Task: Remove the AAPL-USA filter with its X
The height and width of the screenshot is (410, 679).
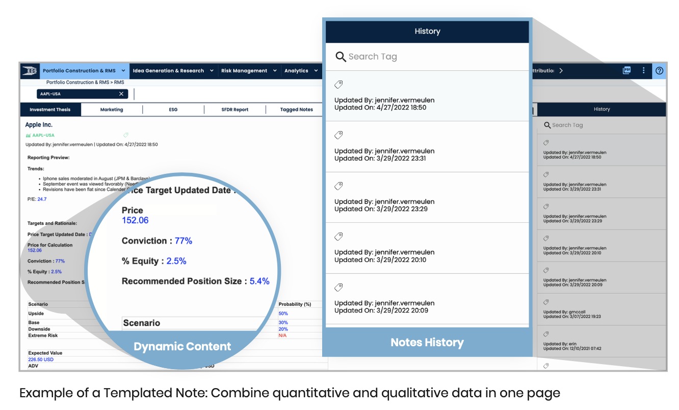Action: point(121,94)
